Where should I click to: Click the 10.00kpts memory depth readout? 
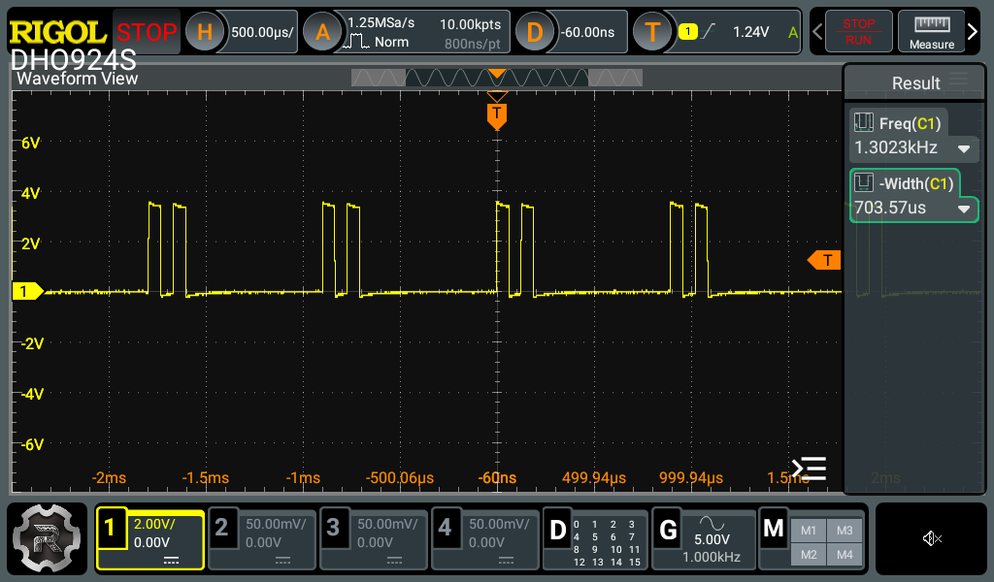click(x=471, y=24)
